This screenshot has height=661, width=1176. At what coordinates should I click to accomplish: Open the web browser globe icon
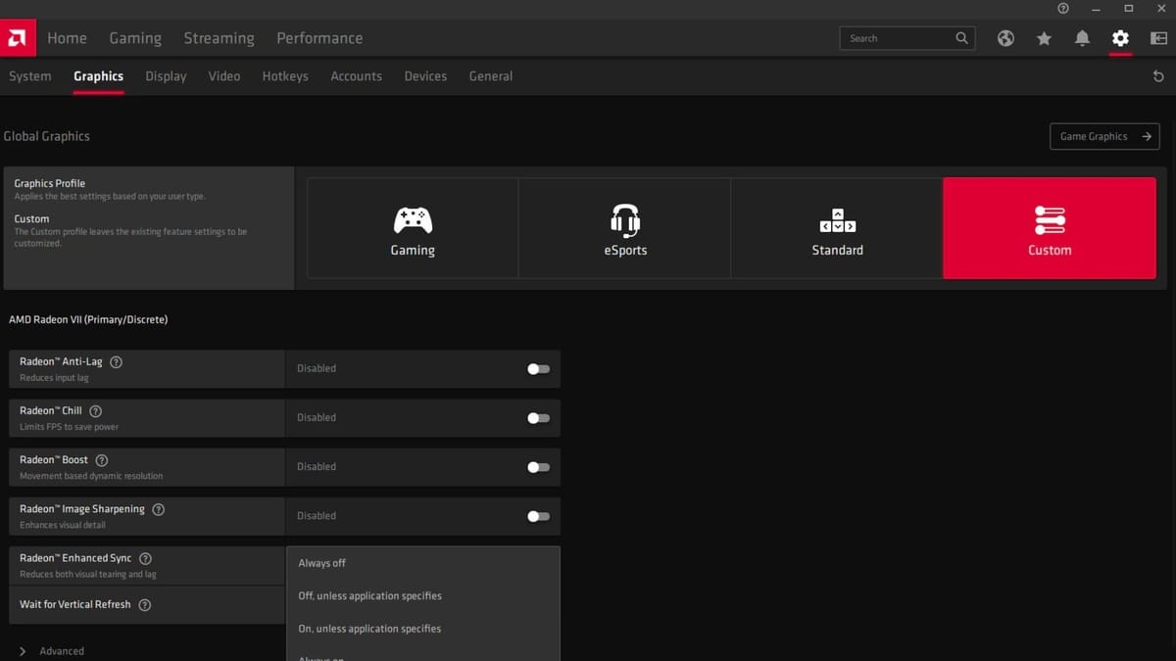1005,38
